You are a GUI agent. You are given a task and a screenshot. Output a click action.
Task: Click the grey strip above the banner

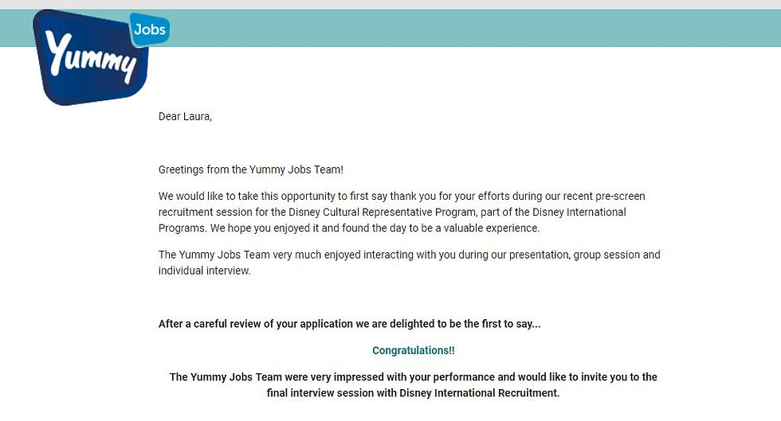390,5
